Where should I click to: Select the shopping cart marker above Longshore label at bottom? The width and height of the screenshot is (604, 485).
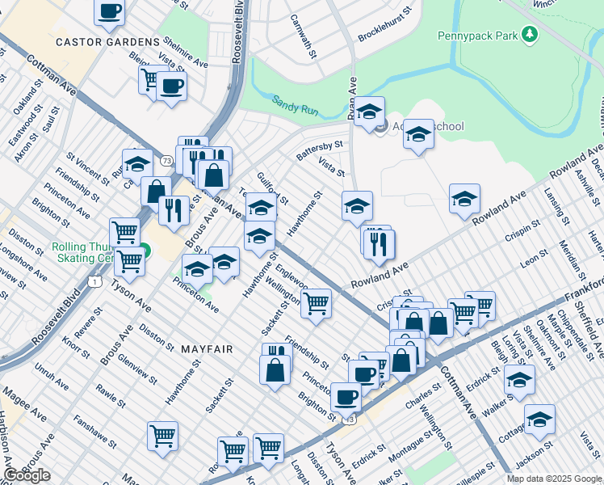(268, 451)
